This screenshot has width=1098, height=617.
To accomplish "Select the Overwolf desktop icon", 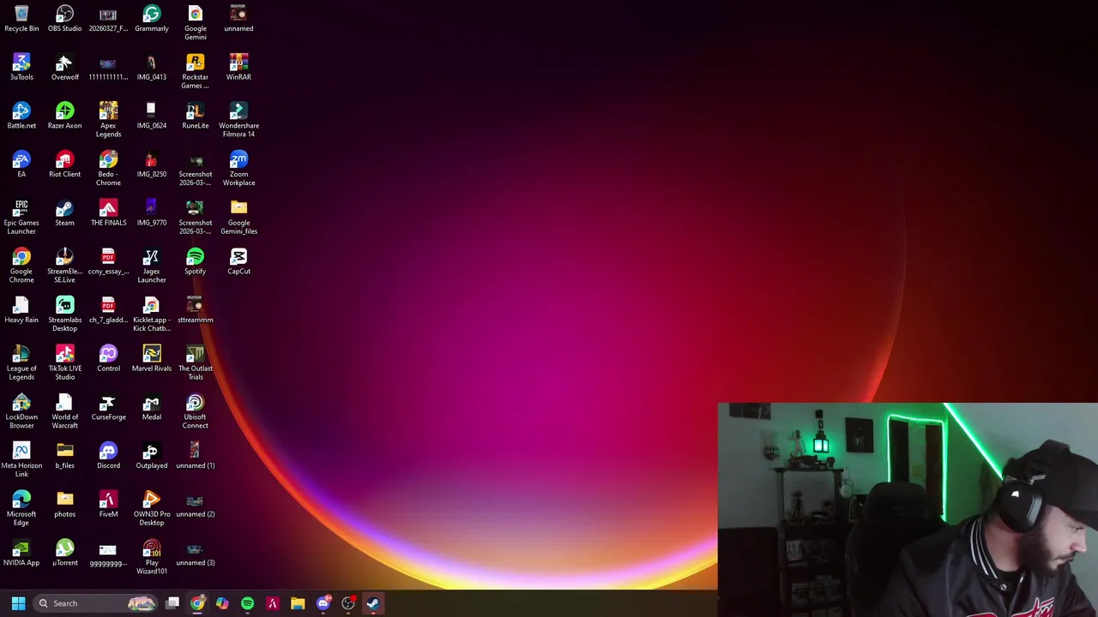I will (x=64, y=67).
